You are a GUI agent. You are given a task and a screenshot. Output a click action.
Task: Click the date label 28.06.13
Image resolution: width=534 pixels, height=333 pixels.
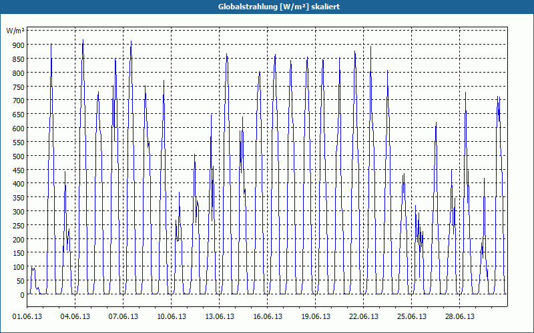[459, 317]
